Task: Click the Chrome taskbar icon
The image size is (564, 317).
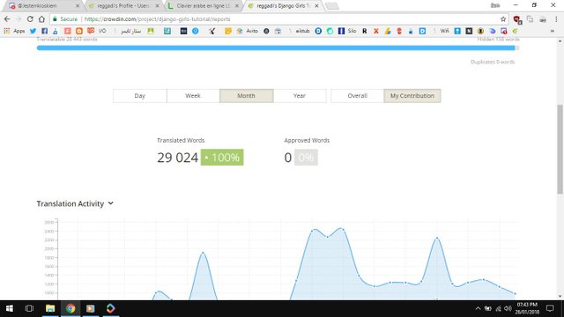Action: (x=70, y=308)
